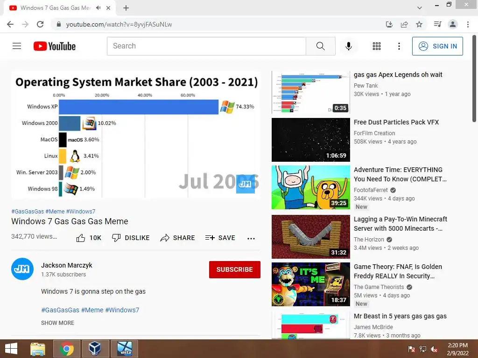Open File Explorer from taskbar

(38, 349)
